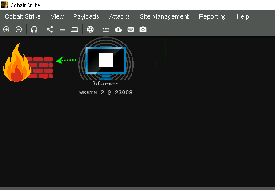The width and height of the screenshot is (275, 190).
Task: Switch to session table view icon
Action: (62, 29)
